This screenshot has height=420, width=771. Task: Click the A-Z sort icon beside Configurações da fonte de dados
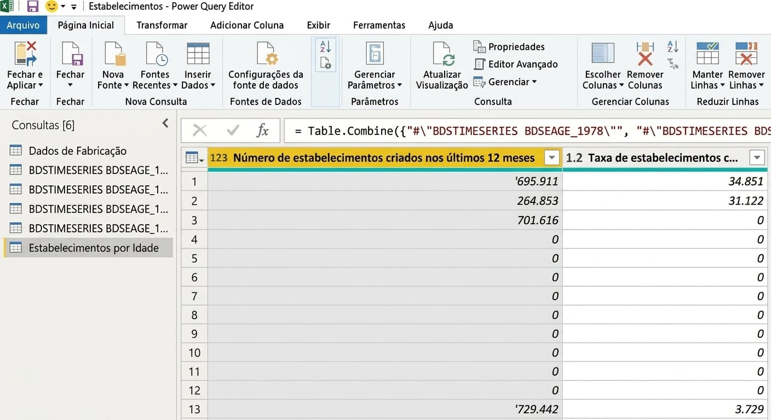325,46
